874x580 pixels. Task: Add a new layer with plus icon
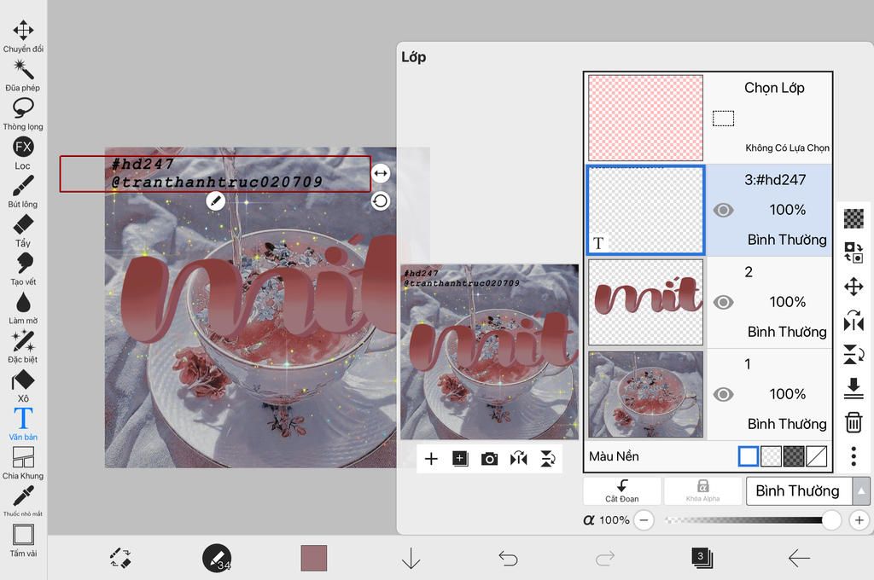(x=431, y=459)
